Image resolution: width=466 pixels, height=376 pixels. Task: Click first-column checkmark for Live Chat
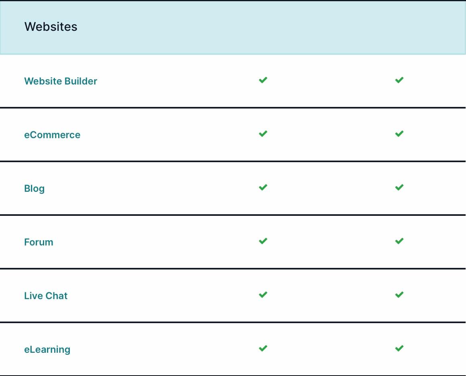(263, 295)
